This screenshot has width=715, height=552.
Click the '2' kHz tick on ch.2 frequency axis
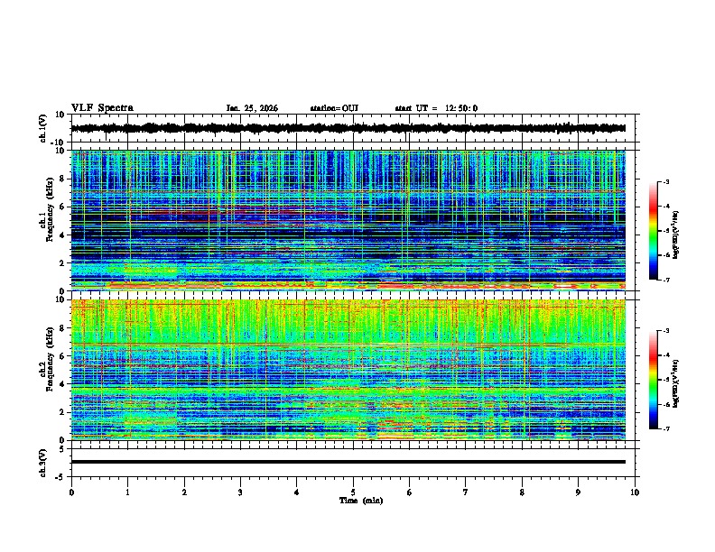click(x=63, y=412)
